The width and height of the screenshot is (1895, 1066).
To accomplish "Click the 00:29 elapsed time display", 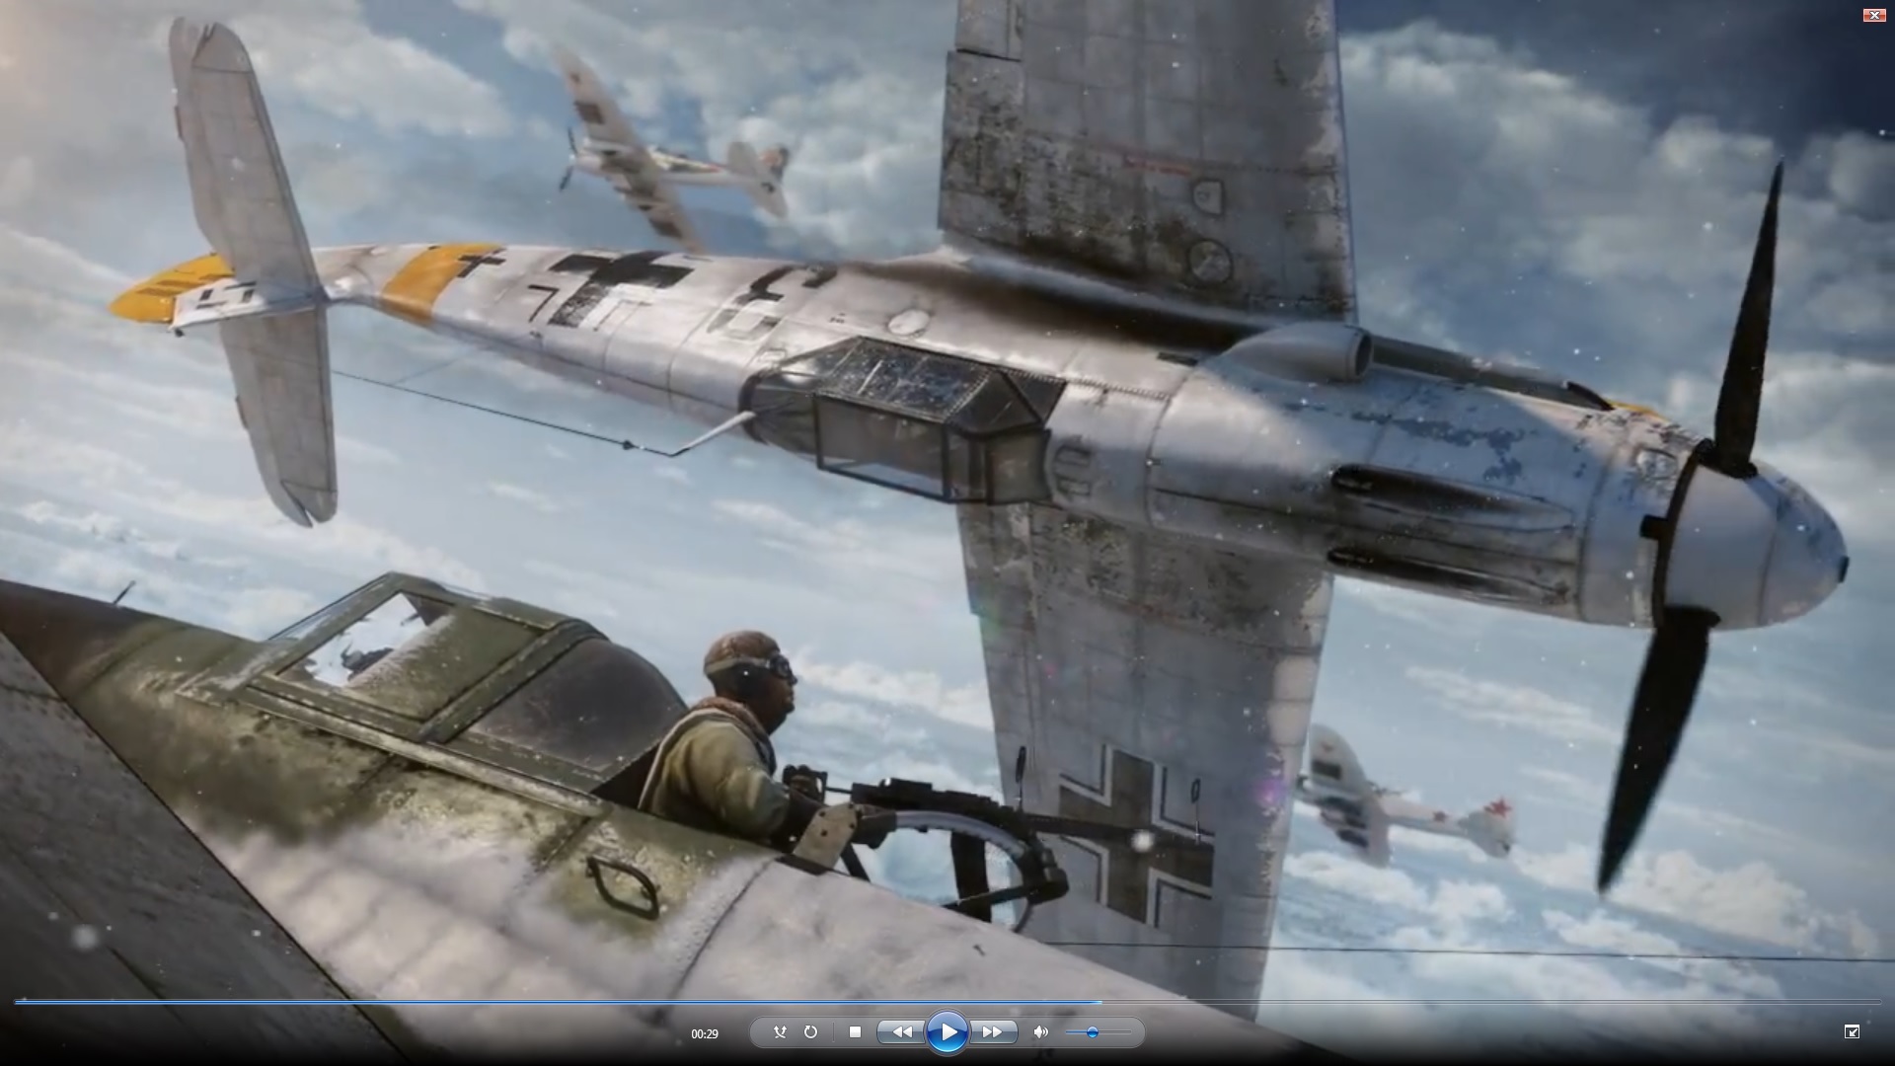I will tap(705, 1034).
